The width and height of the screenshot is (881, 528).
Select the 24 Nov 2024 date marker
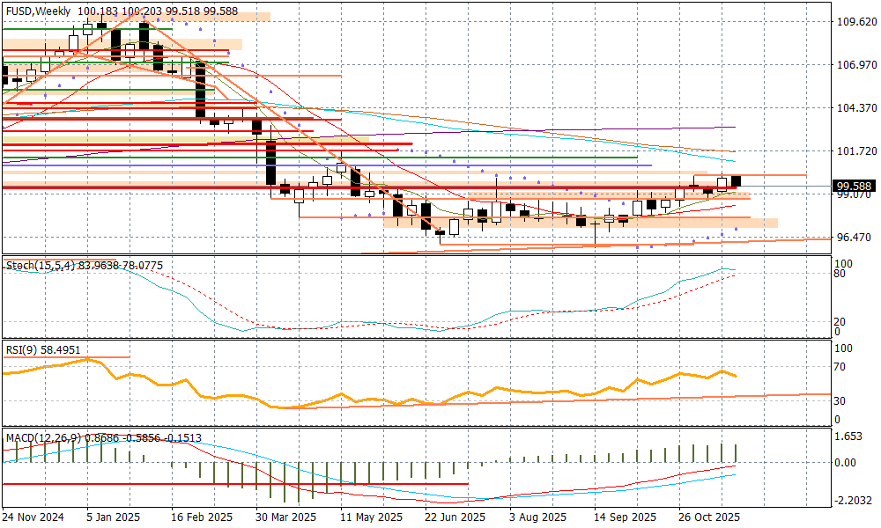[33, 517]
